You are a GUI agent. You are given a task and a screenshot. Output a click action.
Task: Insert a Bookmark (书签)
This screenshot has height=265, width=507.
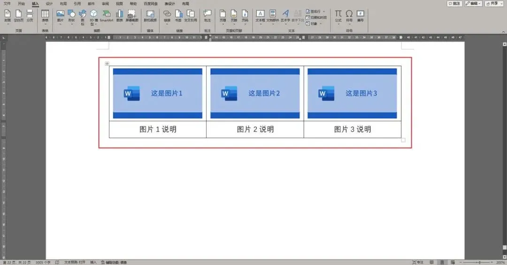[x=178, y=16]
